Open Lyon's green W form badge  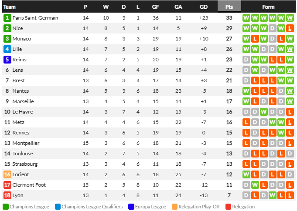pyautogui.click(x=273, y=195)
